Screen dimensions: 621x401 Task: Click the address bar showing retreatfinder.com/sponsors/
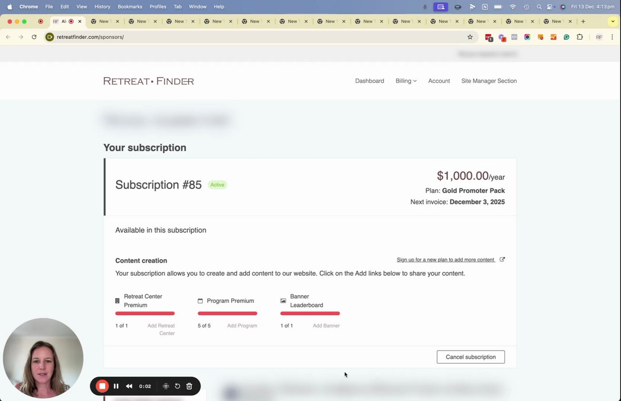(x=260, y=37)
